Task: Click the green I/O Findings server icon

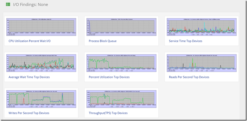Action: pos(8,5)
